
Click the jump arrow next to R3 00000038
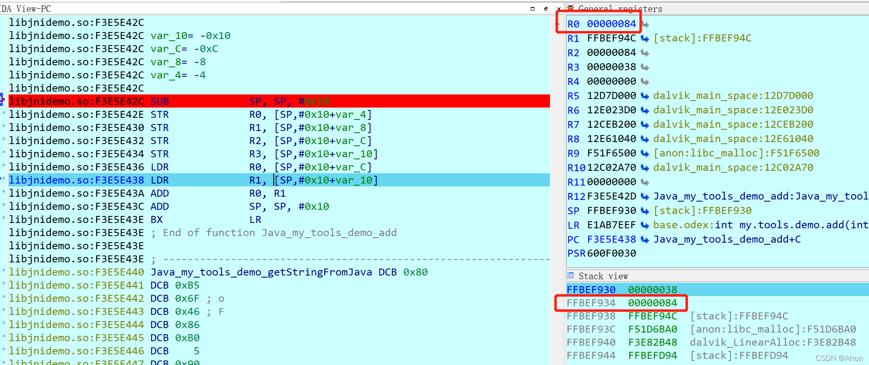(x=645, y=67)
